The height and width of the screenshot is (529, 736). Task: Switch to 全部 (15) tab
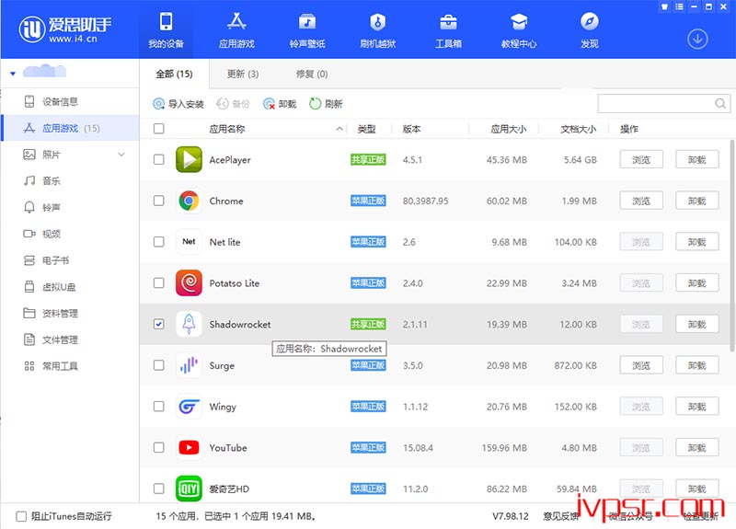tap(174, 74)
